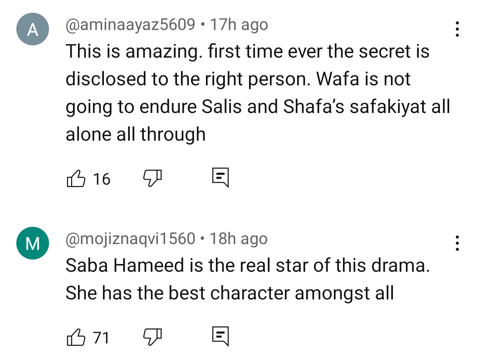
Task: Reply to the comment about Wafa
Action: tap(220, 179)
